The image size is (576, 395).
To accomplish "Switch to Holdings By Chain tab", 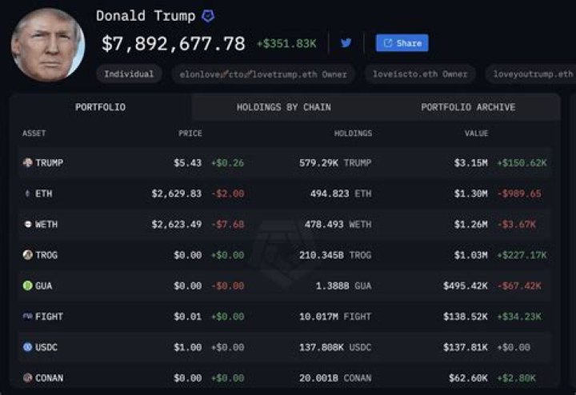I will 283,107.
